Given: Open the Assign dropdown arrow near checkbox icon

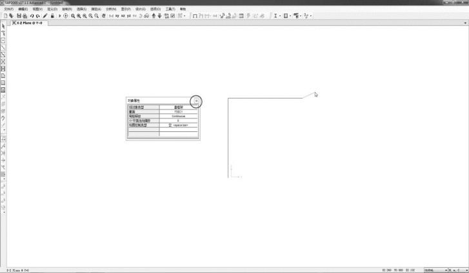Looking at the screenshot, I should point(185,16).
